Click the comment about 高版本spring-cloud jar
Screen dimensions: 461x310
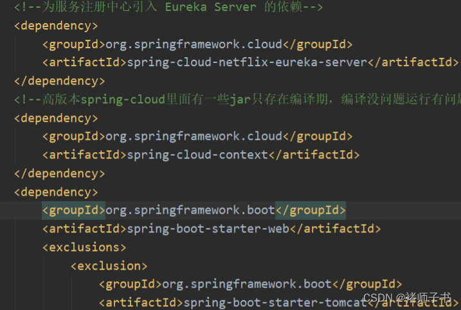[x=237, y=99]
